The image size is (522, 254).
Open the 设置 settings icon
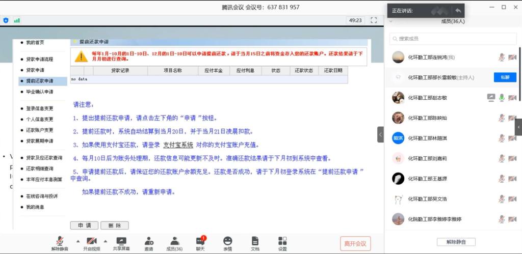[282, 241]
